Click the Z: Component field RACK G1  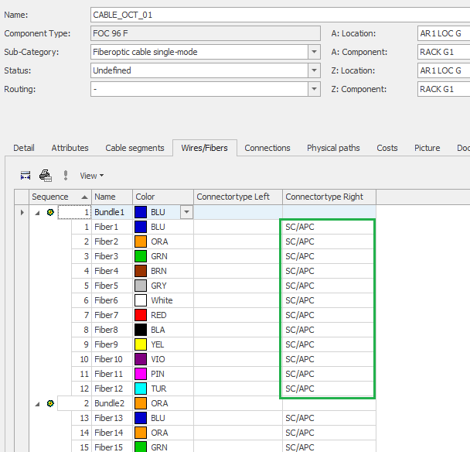444,89
